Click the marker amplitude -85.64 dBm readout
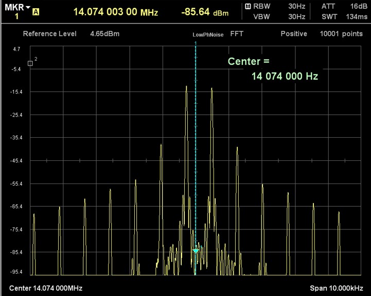 205,11
